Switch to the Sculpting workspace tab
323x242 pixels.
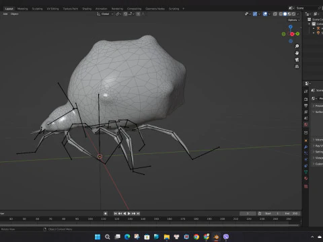pyautogui.click(x=37, y=9)
